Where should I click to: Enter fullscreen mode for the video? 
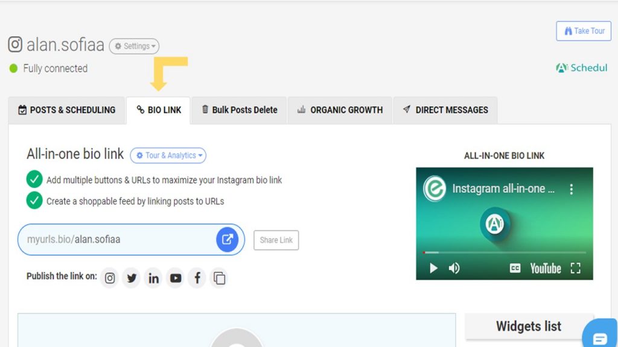pos(575,268)
